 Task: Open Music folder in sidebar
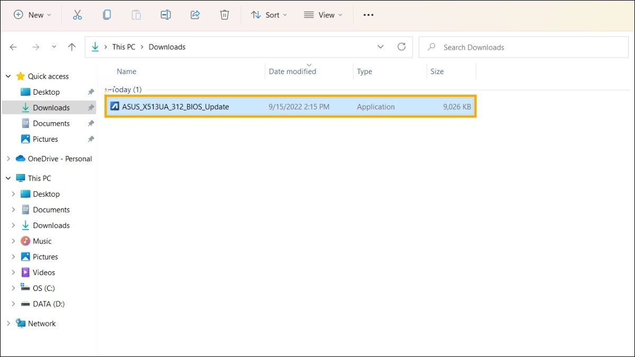42,241
